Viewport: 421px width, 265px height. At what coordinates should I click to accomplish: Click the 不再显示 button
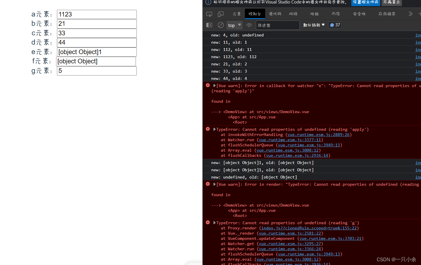coord(392,2)
